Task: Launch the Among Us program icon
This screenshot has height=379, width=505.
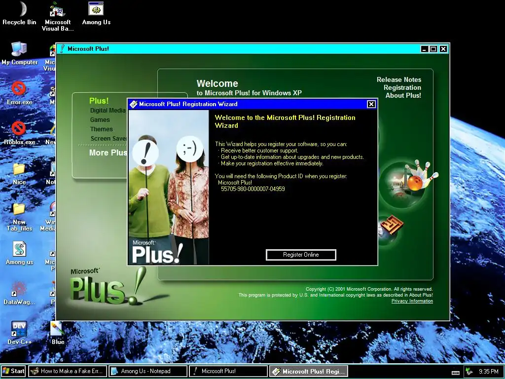Action: [x=96, y=13]
